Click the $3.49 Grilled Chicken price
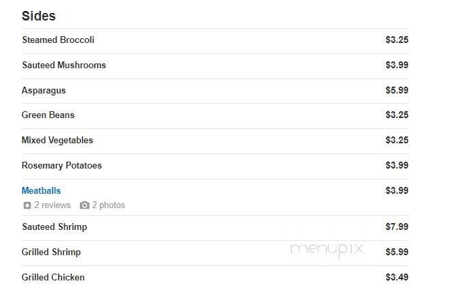 point(397,277)
